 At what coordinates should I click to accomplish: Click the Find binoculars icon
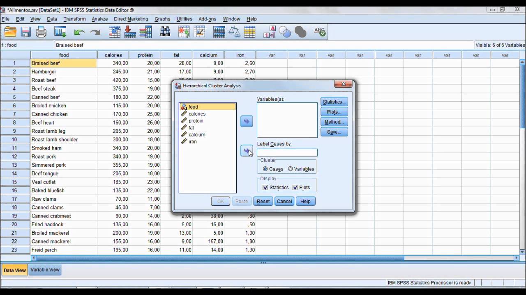click(x=165, y=32)
